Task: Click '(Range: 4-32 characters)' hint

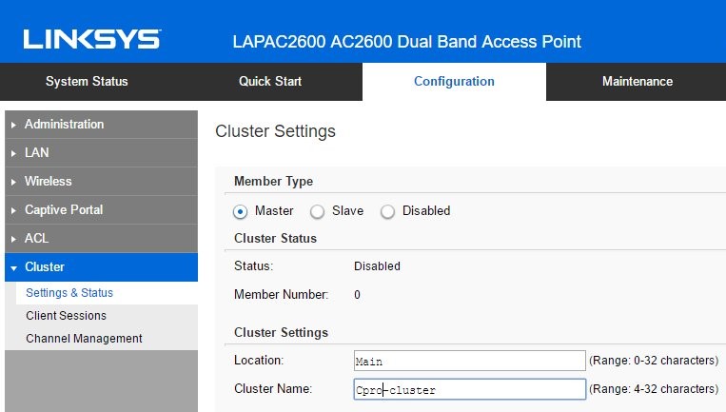Action: pos(654,389)
